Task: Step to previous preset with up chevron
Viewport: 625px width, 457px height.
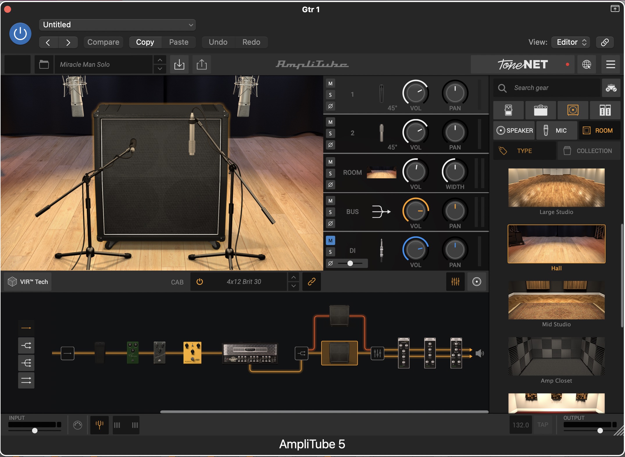Action: coord(160,60)
